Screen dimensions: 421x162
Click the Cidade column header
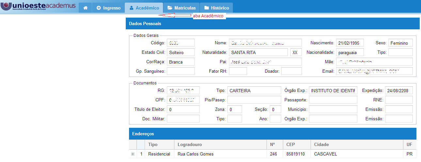(357, 145)
